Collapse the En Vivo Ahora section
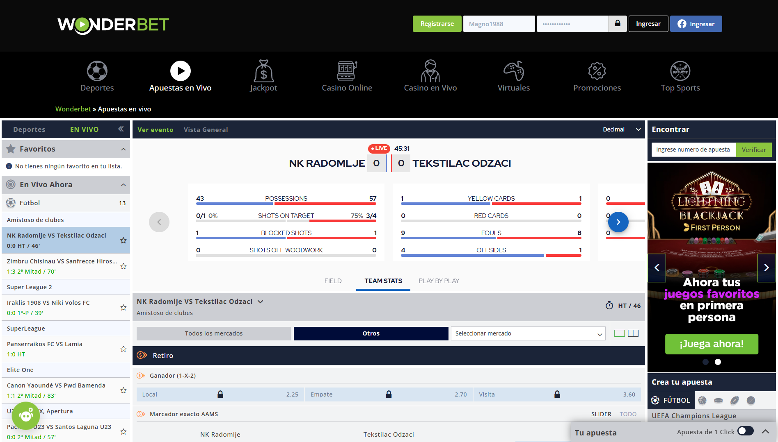778x442 pixels. click(124, 185)
